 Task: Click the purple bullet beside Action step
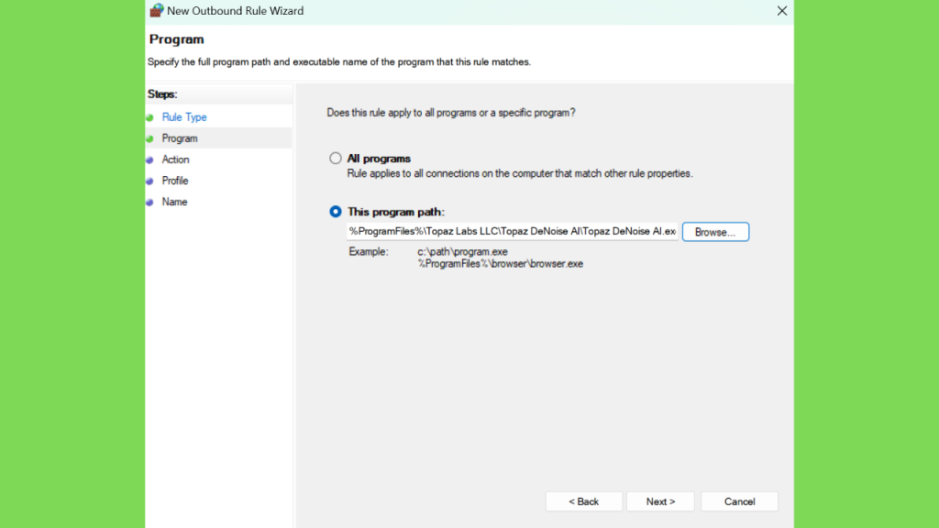click(x=149, y=159)
